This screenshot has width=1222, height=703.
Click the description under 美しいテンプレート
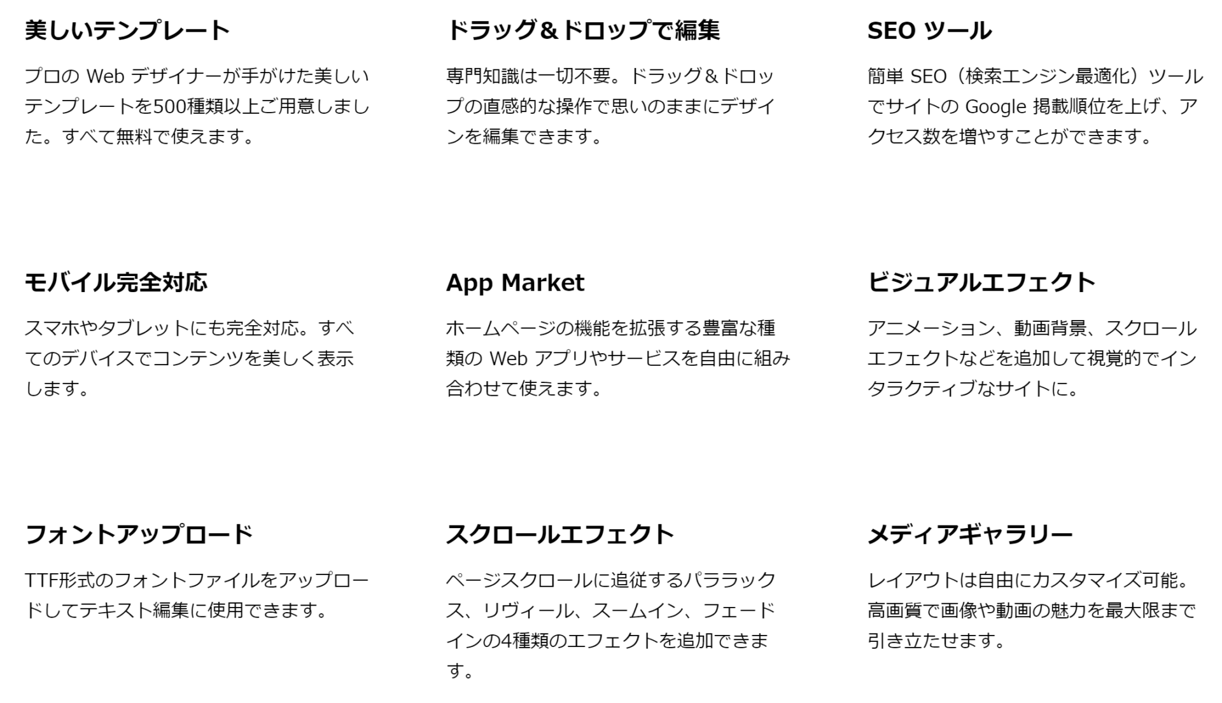pyautogui.click(x=196, y=106)
